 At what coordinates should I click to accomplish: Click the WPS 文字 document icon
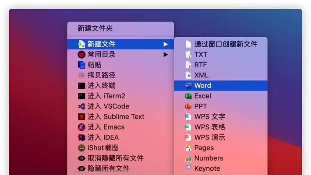188,117
